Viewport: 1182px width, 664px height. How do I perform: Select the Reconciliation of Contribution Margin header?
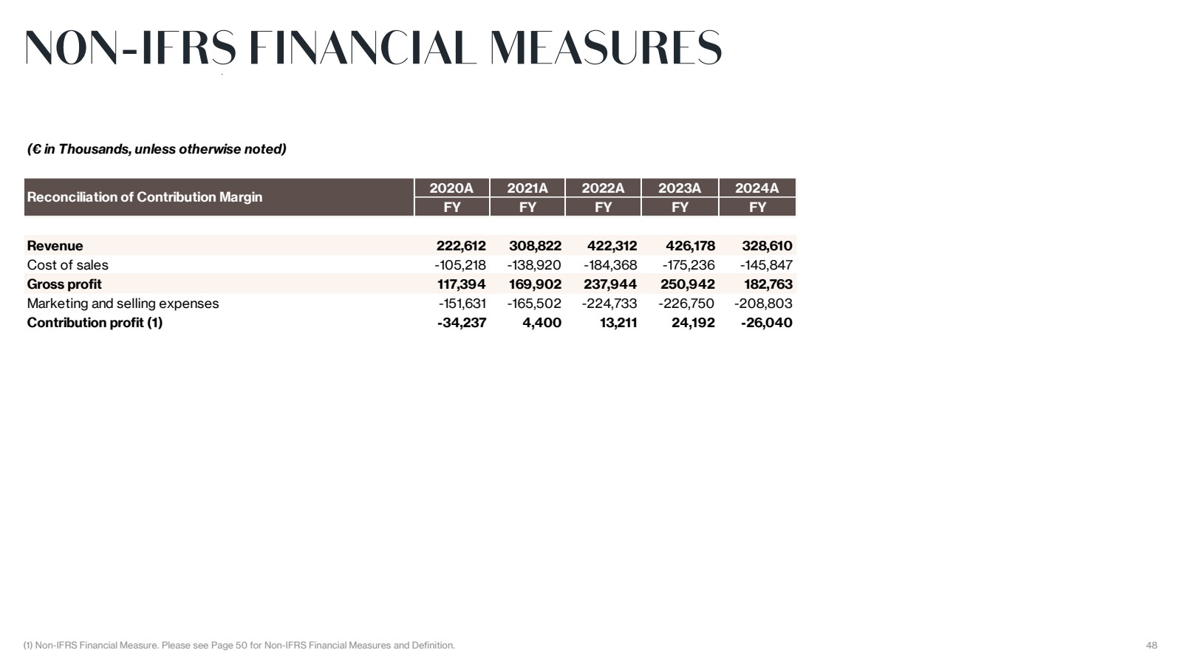pos(145,197)
